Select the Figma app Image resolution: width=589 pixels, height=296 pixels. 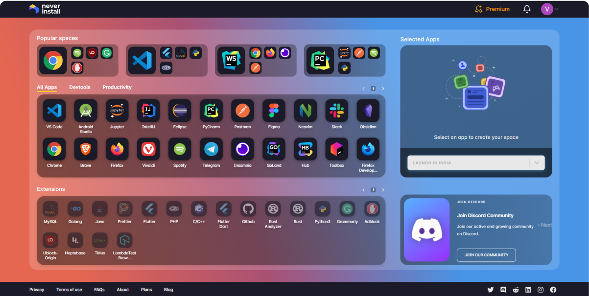274,111
